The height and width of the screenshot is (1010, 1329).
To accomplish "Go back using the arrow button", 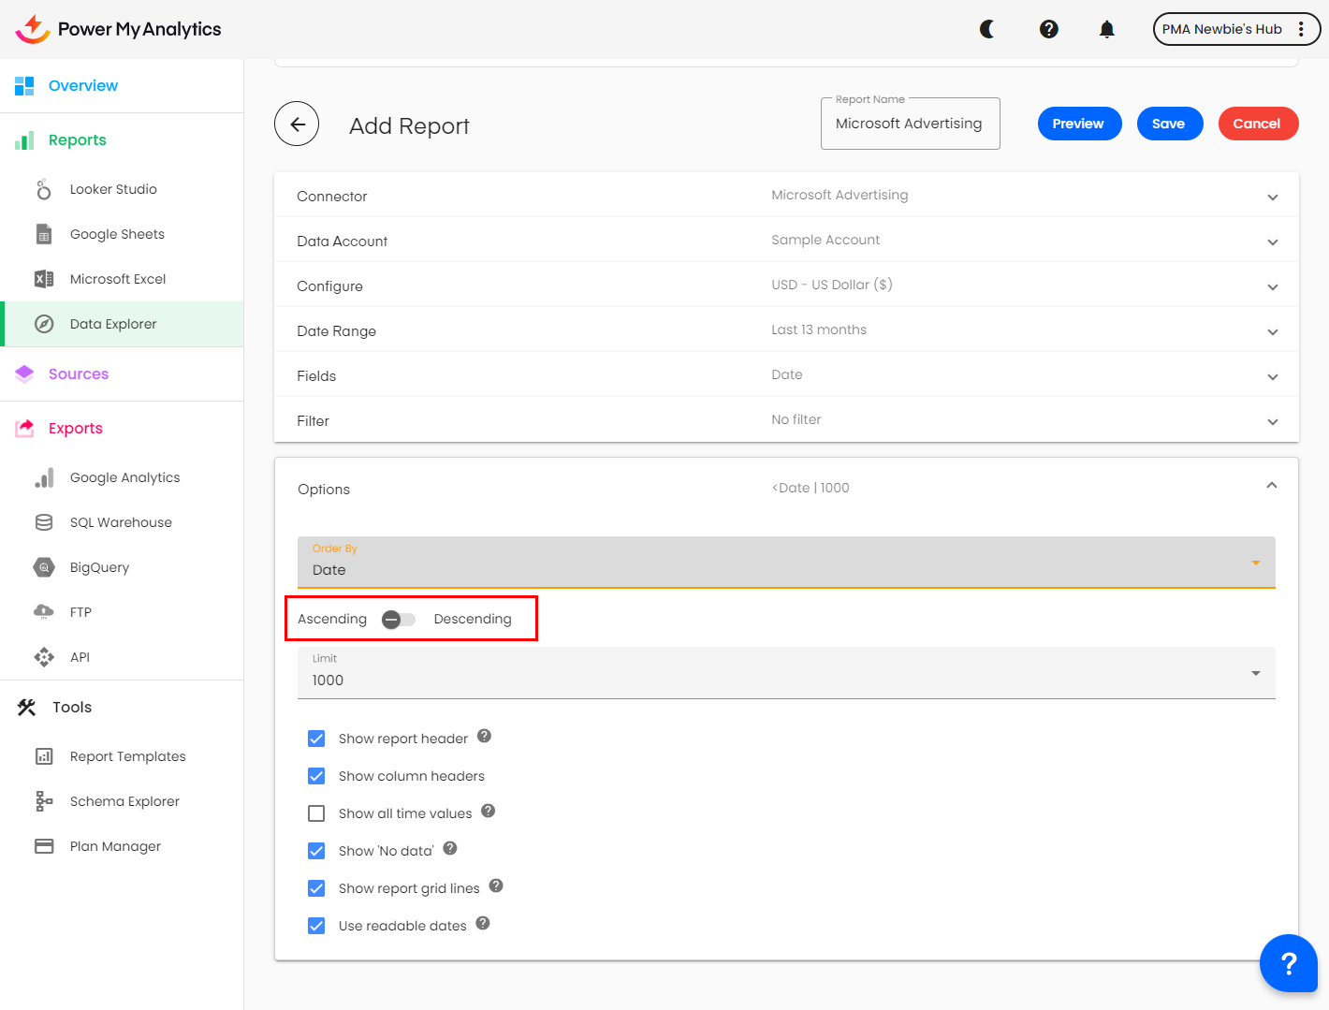I will pyautogui.click(x=297, y=124).
